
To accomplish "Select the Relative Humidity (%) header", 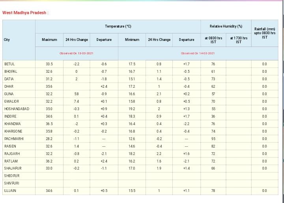I will (x=226, y=26).
